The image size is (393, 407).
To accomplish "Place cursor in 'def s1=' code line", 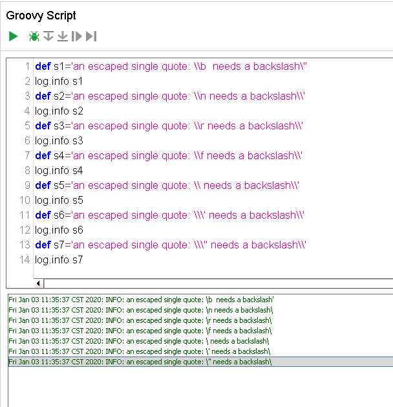I will coord(171,67).
